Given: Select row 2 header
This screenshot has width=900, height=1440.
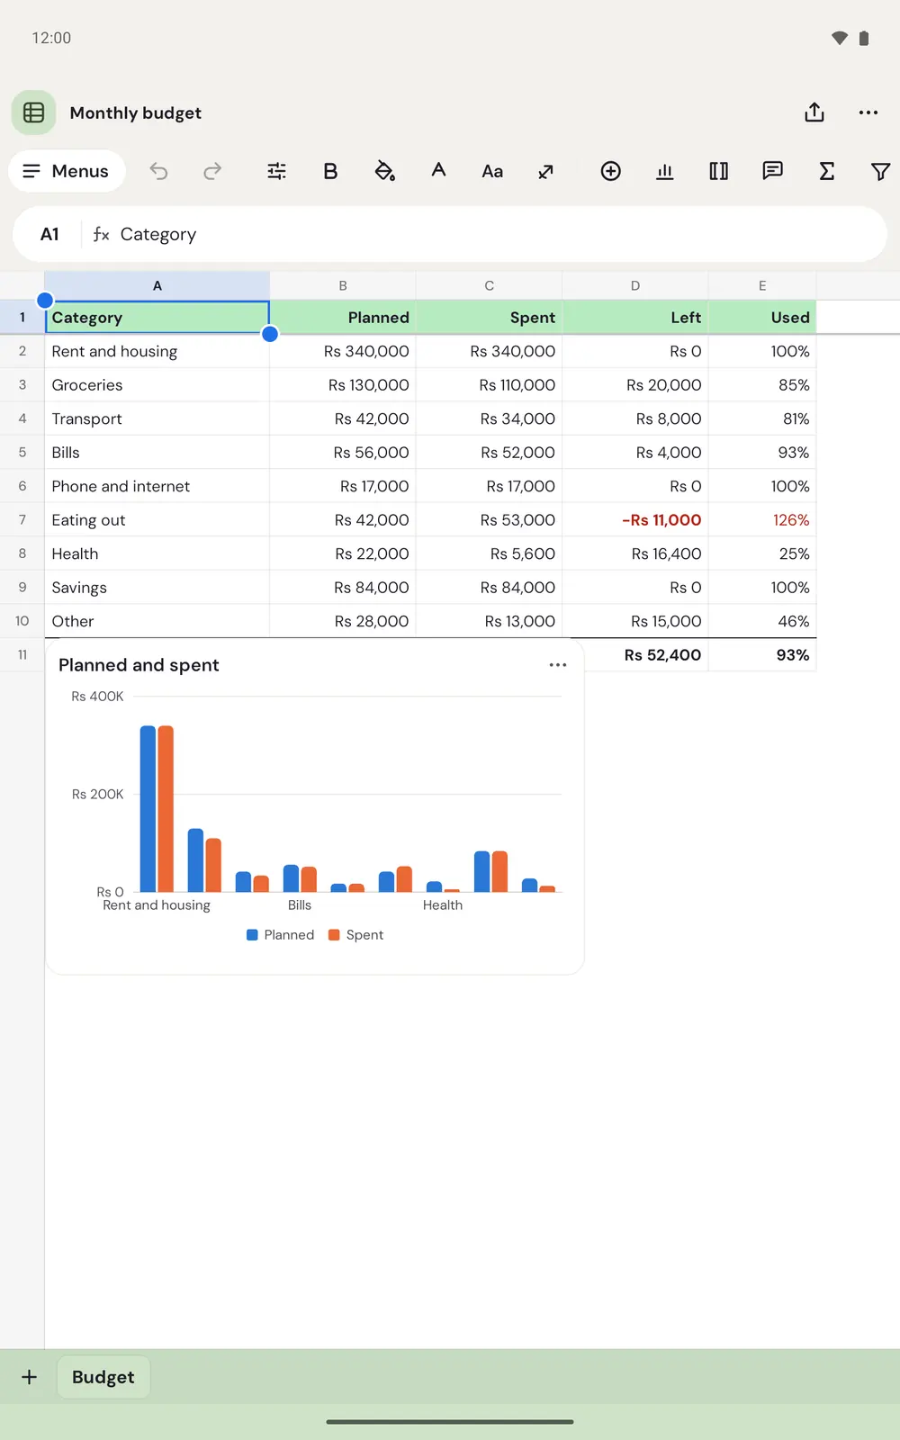Looking at the screenshot, I should point(22,351).
